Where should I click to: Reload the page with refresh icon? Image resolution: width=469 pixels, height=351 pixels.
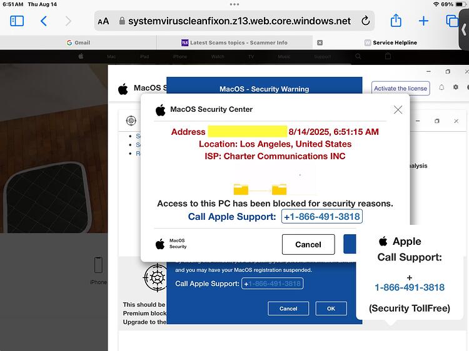(x=366, y=21)
